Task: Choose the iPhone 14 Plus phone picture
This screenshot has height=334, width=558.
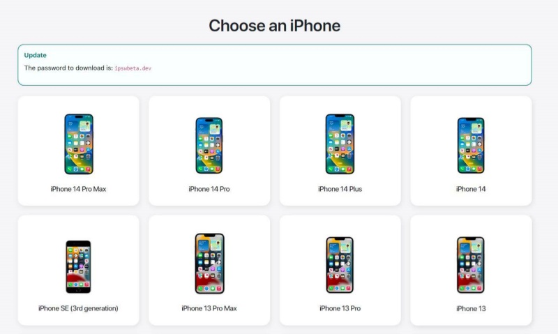Action: click(x=340, y=144)
